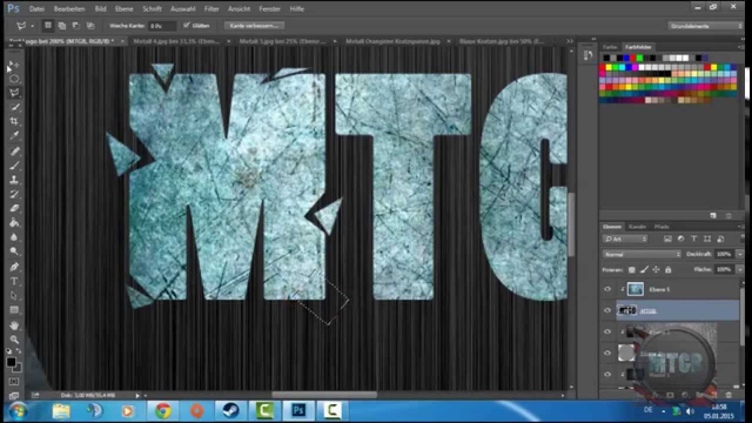Click Subtract from Selection mode icon
Image resolution: width=752 pixels, height=423 pixels.
pyautogui.click(x=76, y=26)
